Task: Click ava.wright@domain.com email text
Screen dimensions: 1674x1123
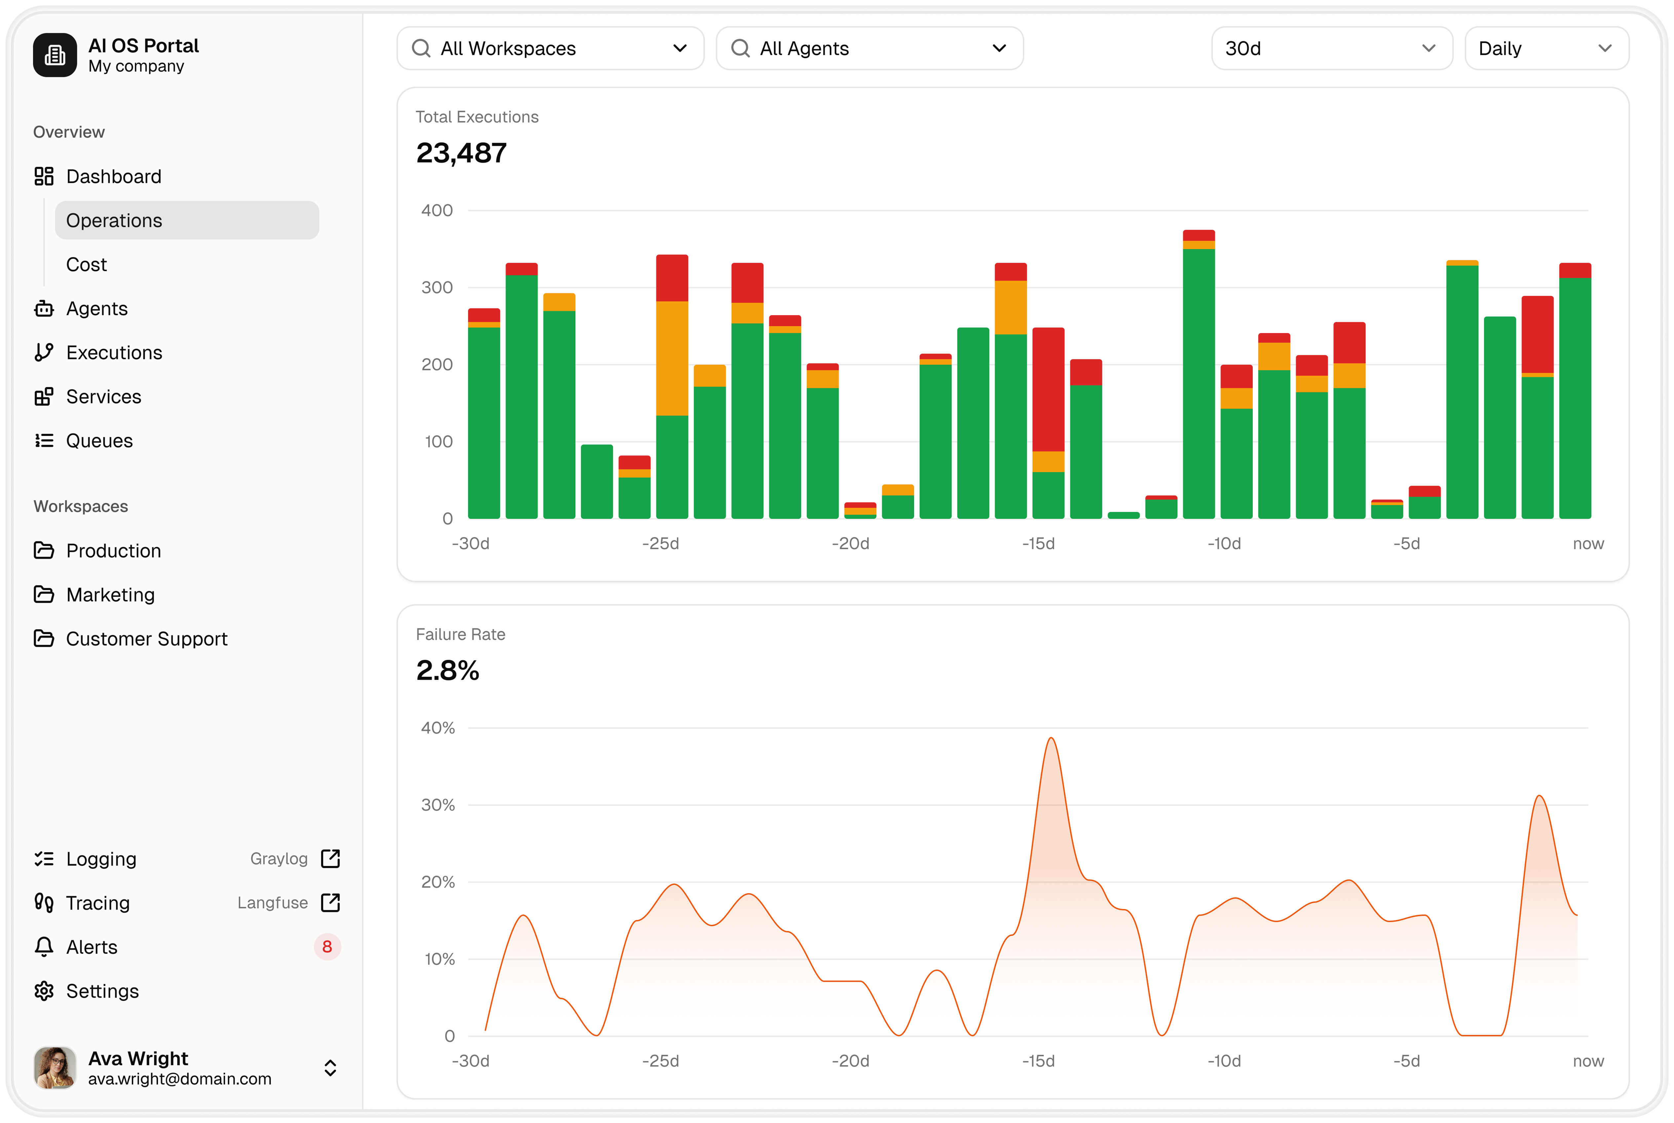Action: 179,1079
